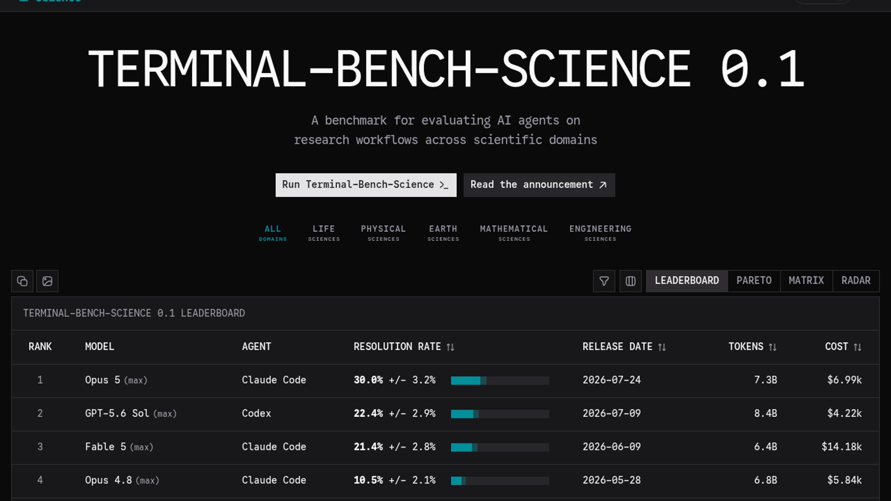Click the GPT-5.6 Sol progress bar
The height and width of the screenshot is (501, 891).
pyautogui.click(x=500, y=414)
